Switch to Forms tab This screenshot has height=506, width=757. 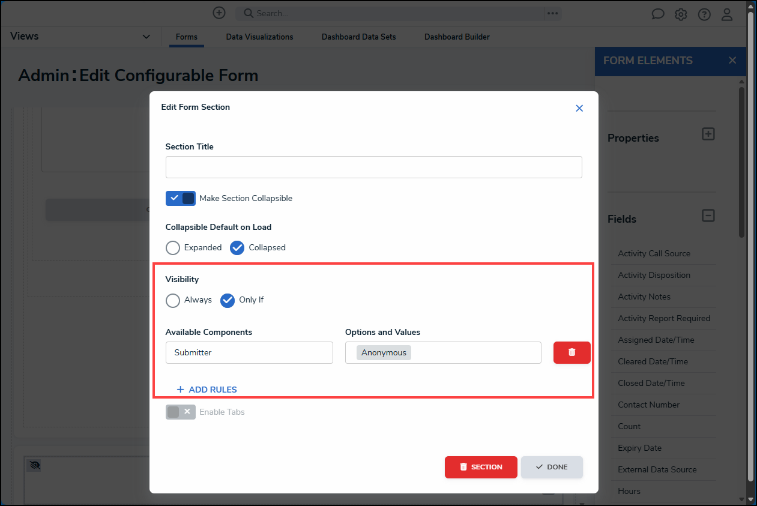point(187,37)
